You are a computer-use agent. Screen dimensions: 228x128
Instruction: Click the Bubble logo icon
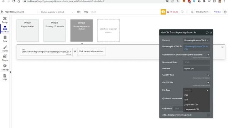point(2,12)
